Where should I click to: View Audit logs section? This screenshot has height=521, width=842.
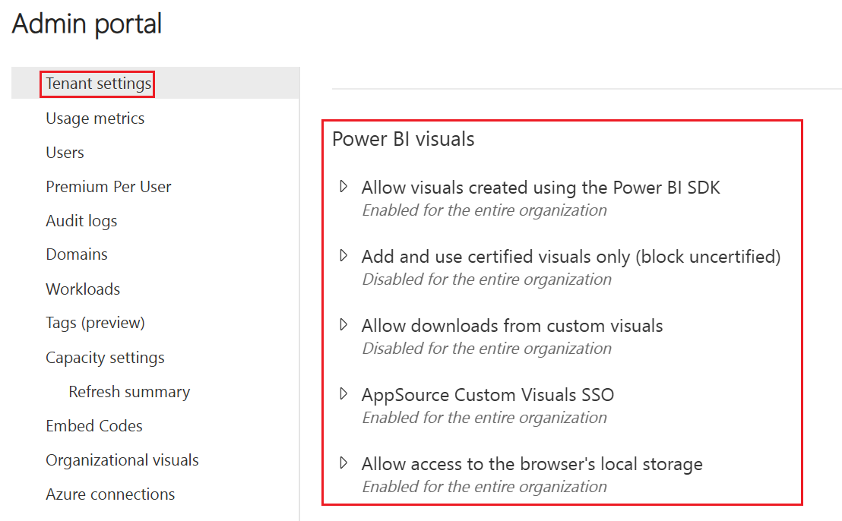coord(81,221)
